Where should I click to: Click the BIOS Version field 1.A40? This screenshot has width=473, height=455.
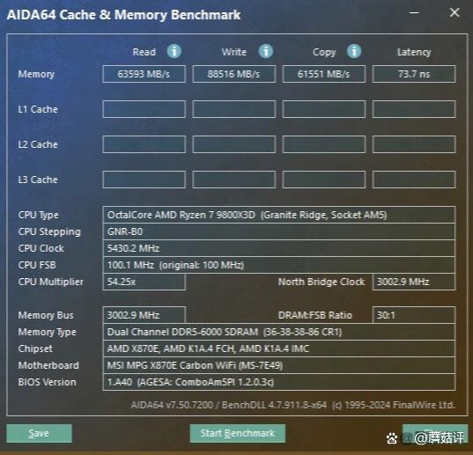click(x=278, y=382)
